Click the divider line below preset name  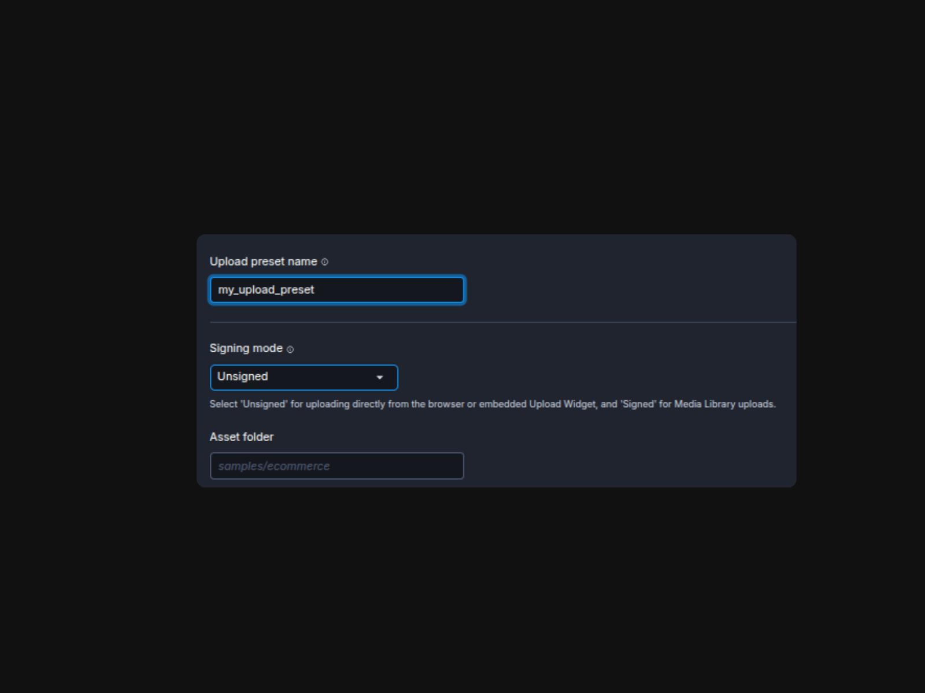tap(503, 322)
